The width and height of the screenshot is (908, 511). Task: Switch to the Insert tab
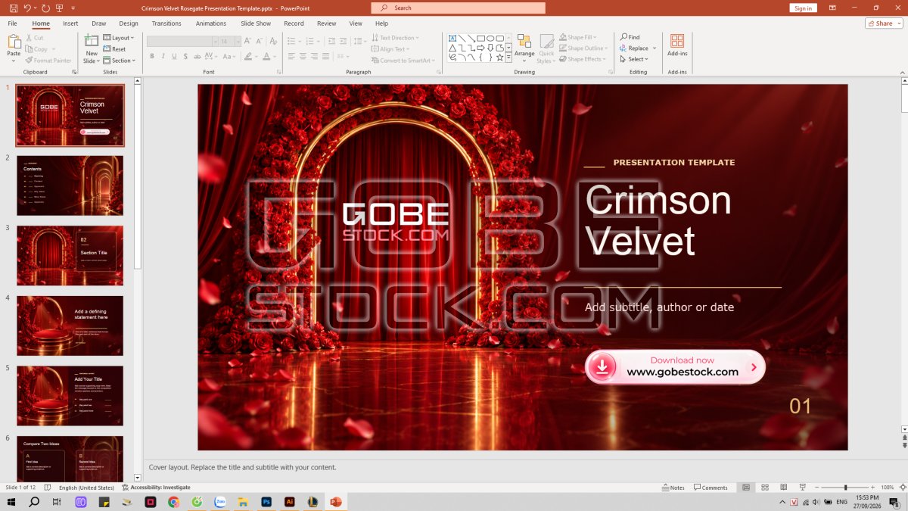pyautogui.click(x=70, y=23)
